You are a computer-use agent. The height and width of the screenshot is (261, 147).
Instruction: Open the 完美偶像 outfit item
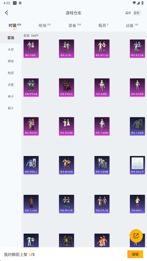pyautogui.click(x=102, y=165)
